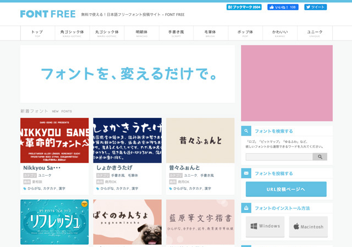Click the 昔々ふぉんと font title
Image resolution: width=352 pixels, height=247 pixels.
click(x=184, y=167)
